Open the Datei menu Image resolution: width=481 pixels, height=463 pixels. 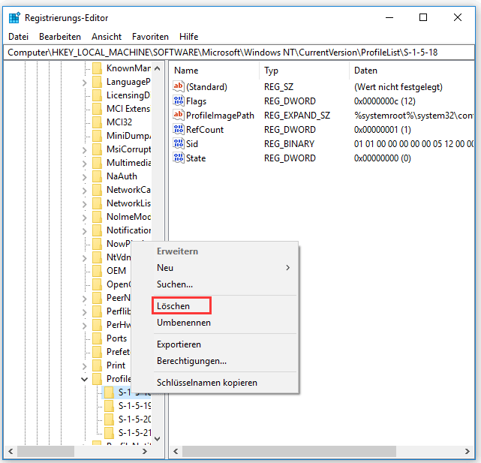[19, 37]
